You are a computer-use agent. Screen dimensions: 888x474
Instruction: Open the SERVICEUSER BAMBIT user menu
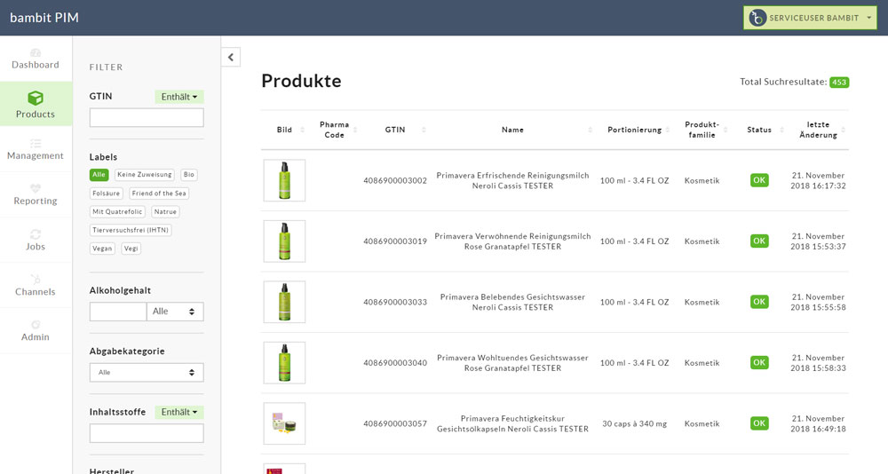(x=810, y=18)
